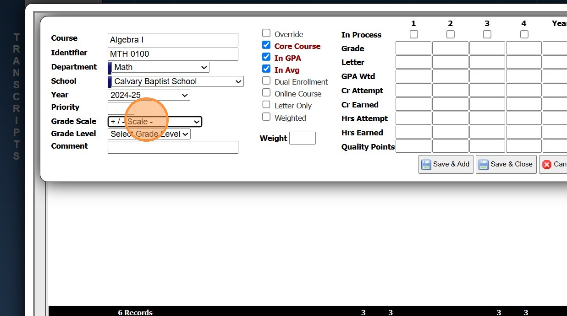
Task: Open the Year dropdown showing 2024-25
Action: pos(149,95)
